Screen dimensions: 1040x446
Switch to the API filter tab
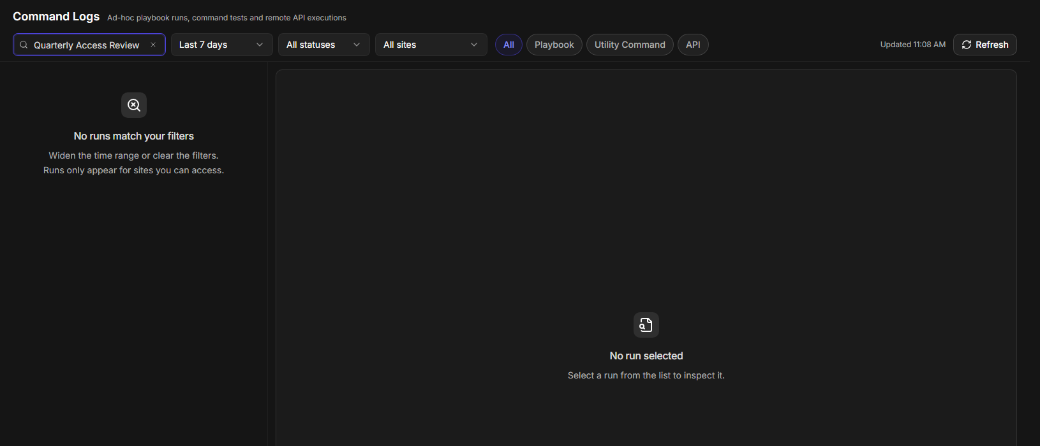tap(693, 45)
